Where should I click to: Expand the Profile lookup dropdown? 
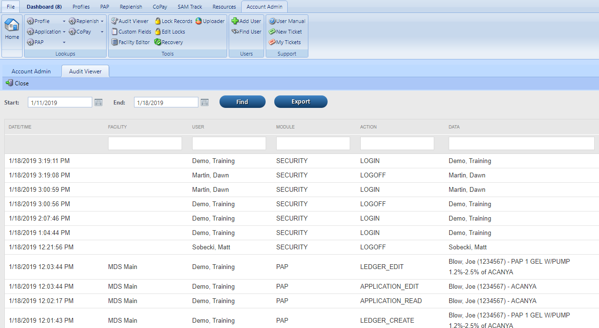click(x=65, y=21)
